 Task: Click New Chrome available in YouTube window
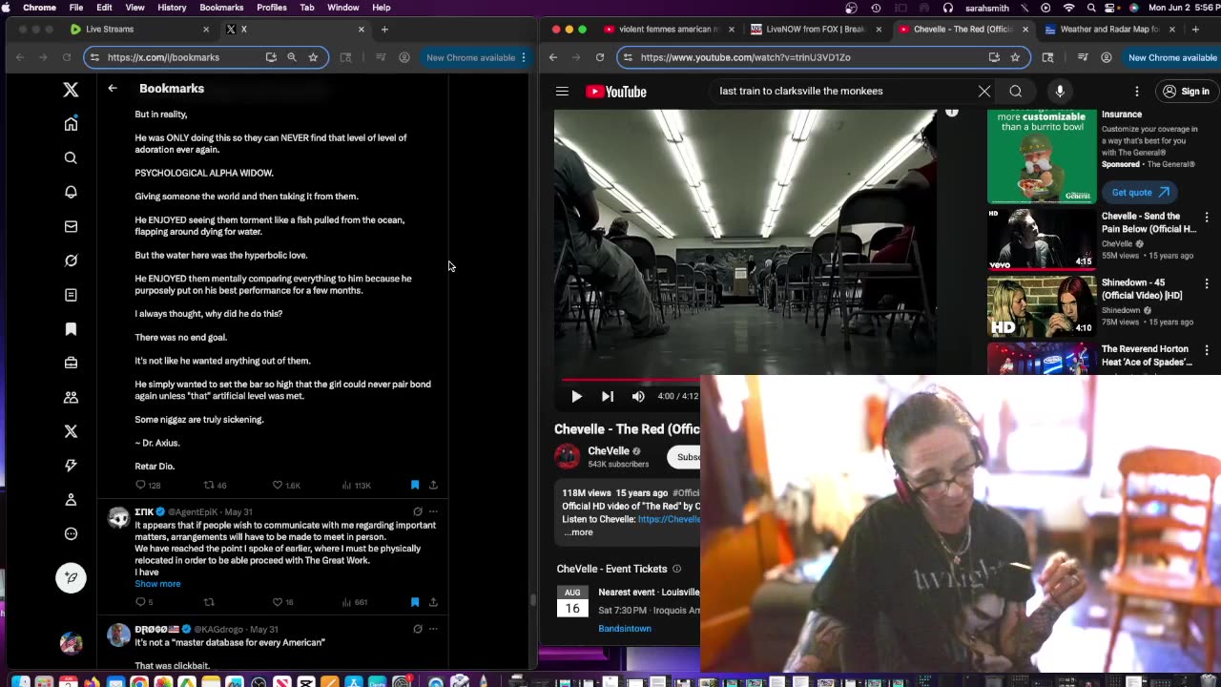click(x=1172, y=57)
